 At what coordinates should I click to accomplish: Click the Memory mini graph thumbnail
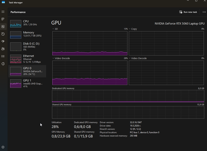[x=16, y=35]
